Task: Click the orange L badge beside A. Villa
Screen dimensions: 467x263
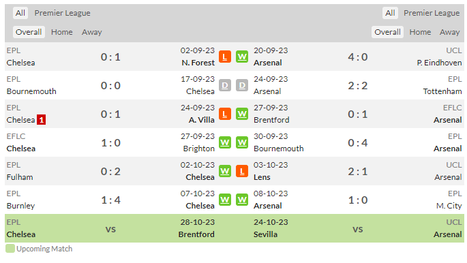Action: click(225, 114)
